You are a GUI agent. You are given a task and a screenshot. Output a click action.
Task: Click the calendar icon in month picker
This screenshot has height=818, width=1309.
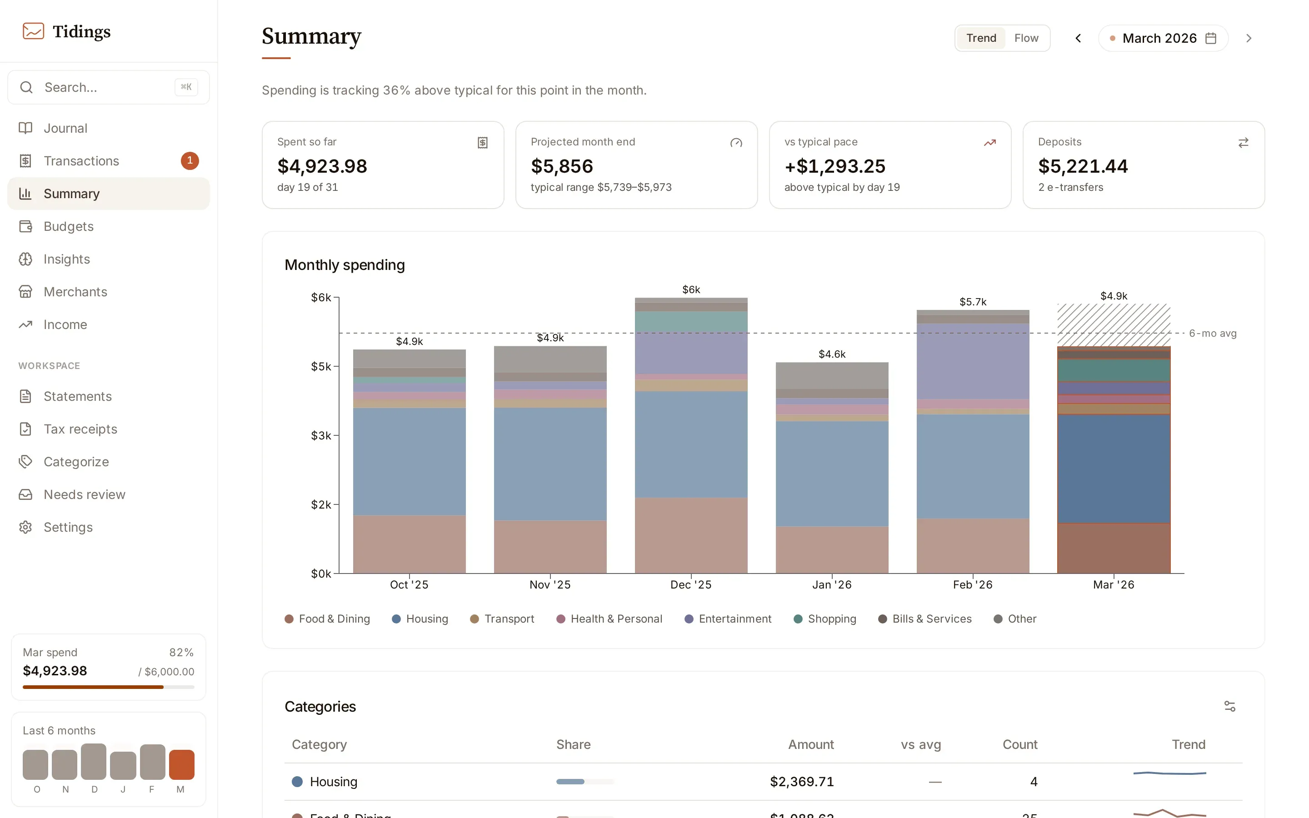click(1210, 38)
